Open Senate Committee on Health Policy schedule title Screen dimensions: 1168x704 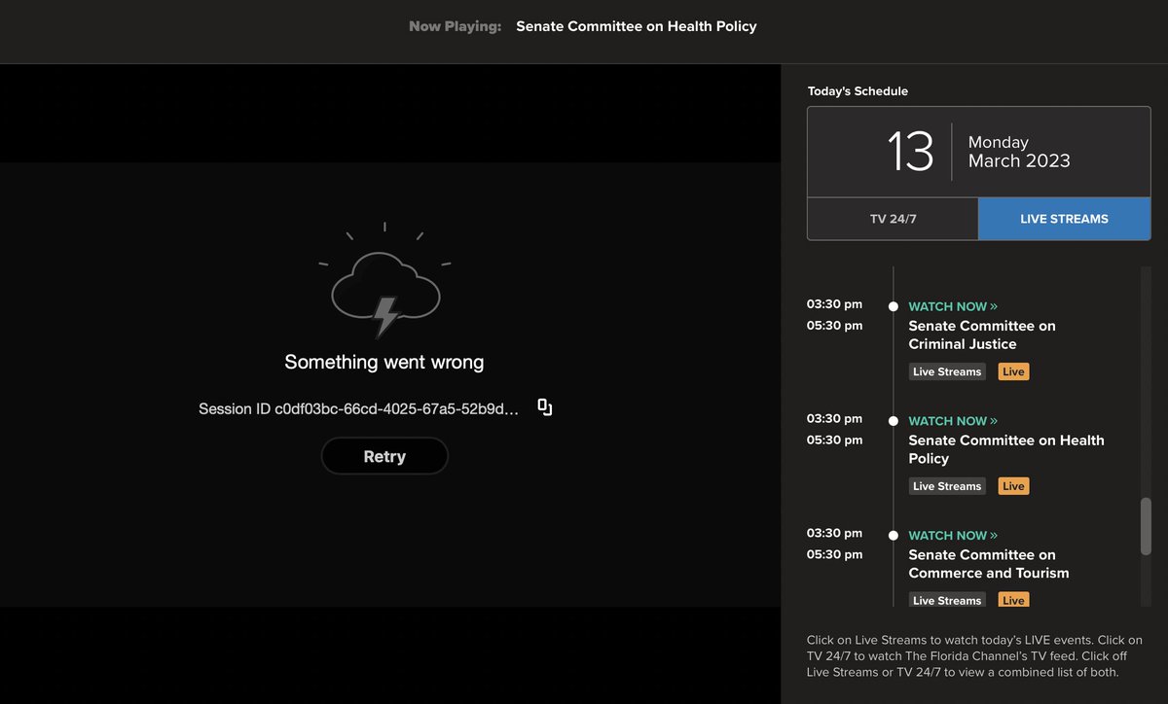[x=1006, y=449]
